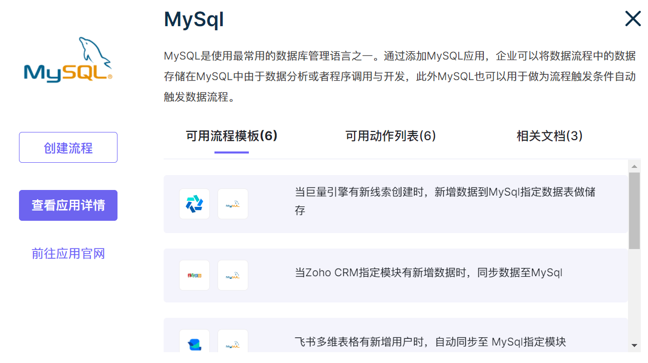648x363 pixels.
Task: Select template 飞书多维表格有新增用户时
Action: pos(396,335)
